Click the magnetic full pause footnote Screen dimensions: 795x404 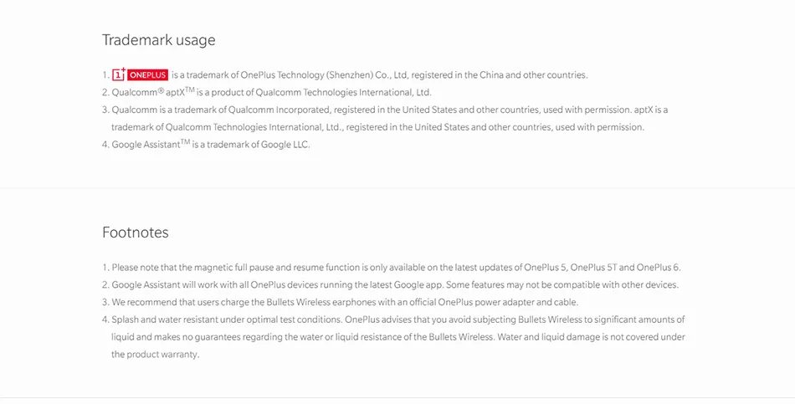tap(396, 267)
